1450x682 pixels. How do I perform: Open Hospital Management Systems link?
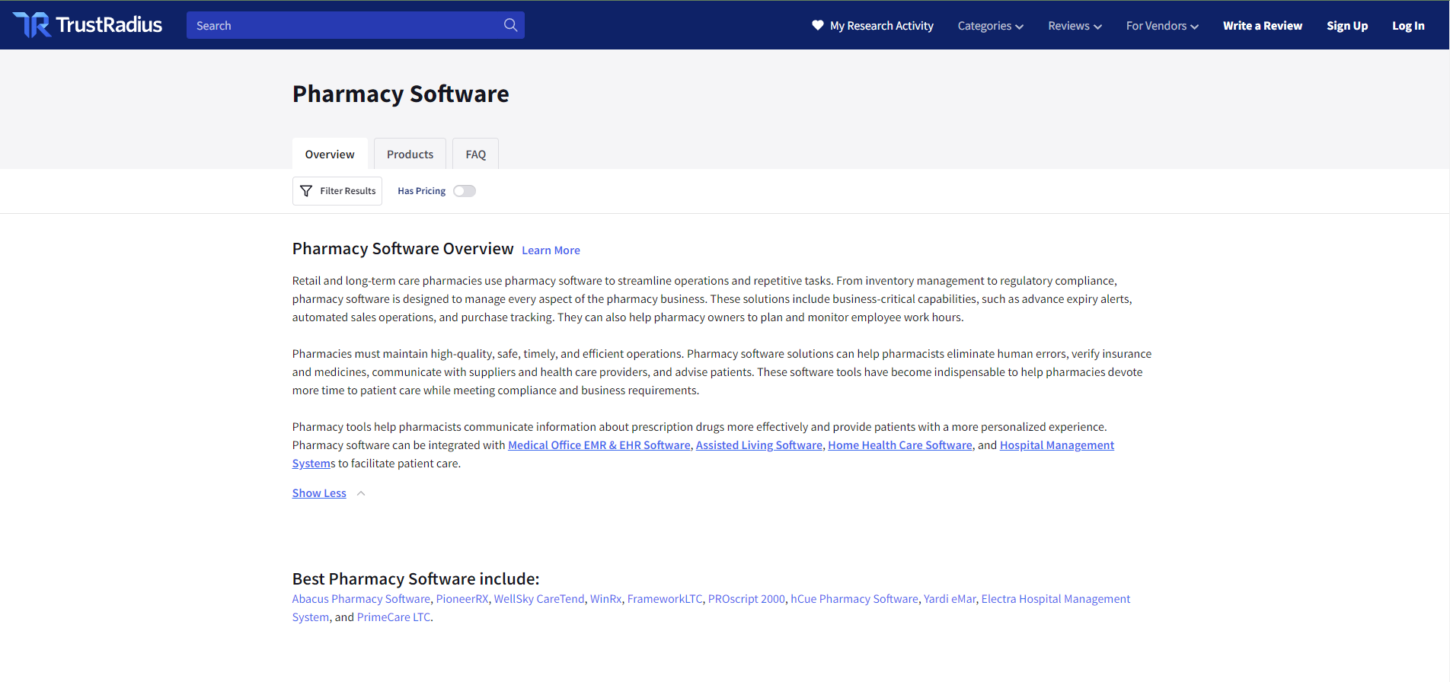pyautogui.click(x=1057, y=445)
